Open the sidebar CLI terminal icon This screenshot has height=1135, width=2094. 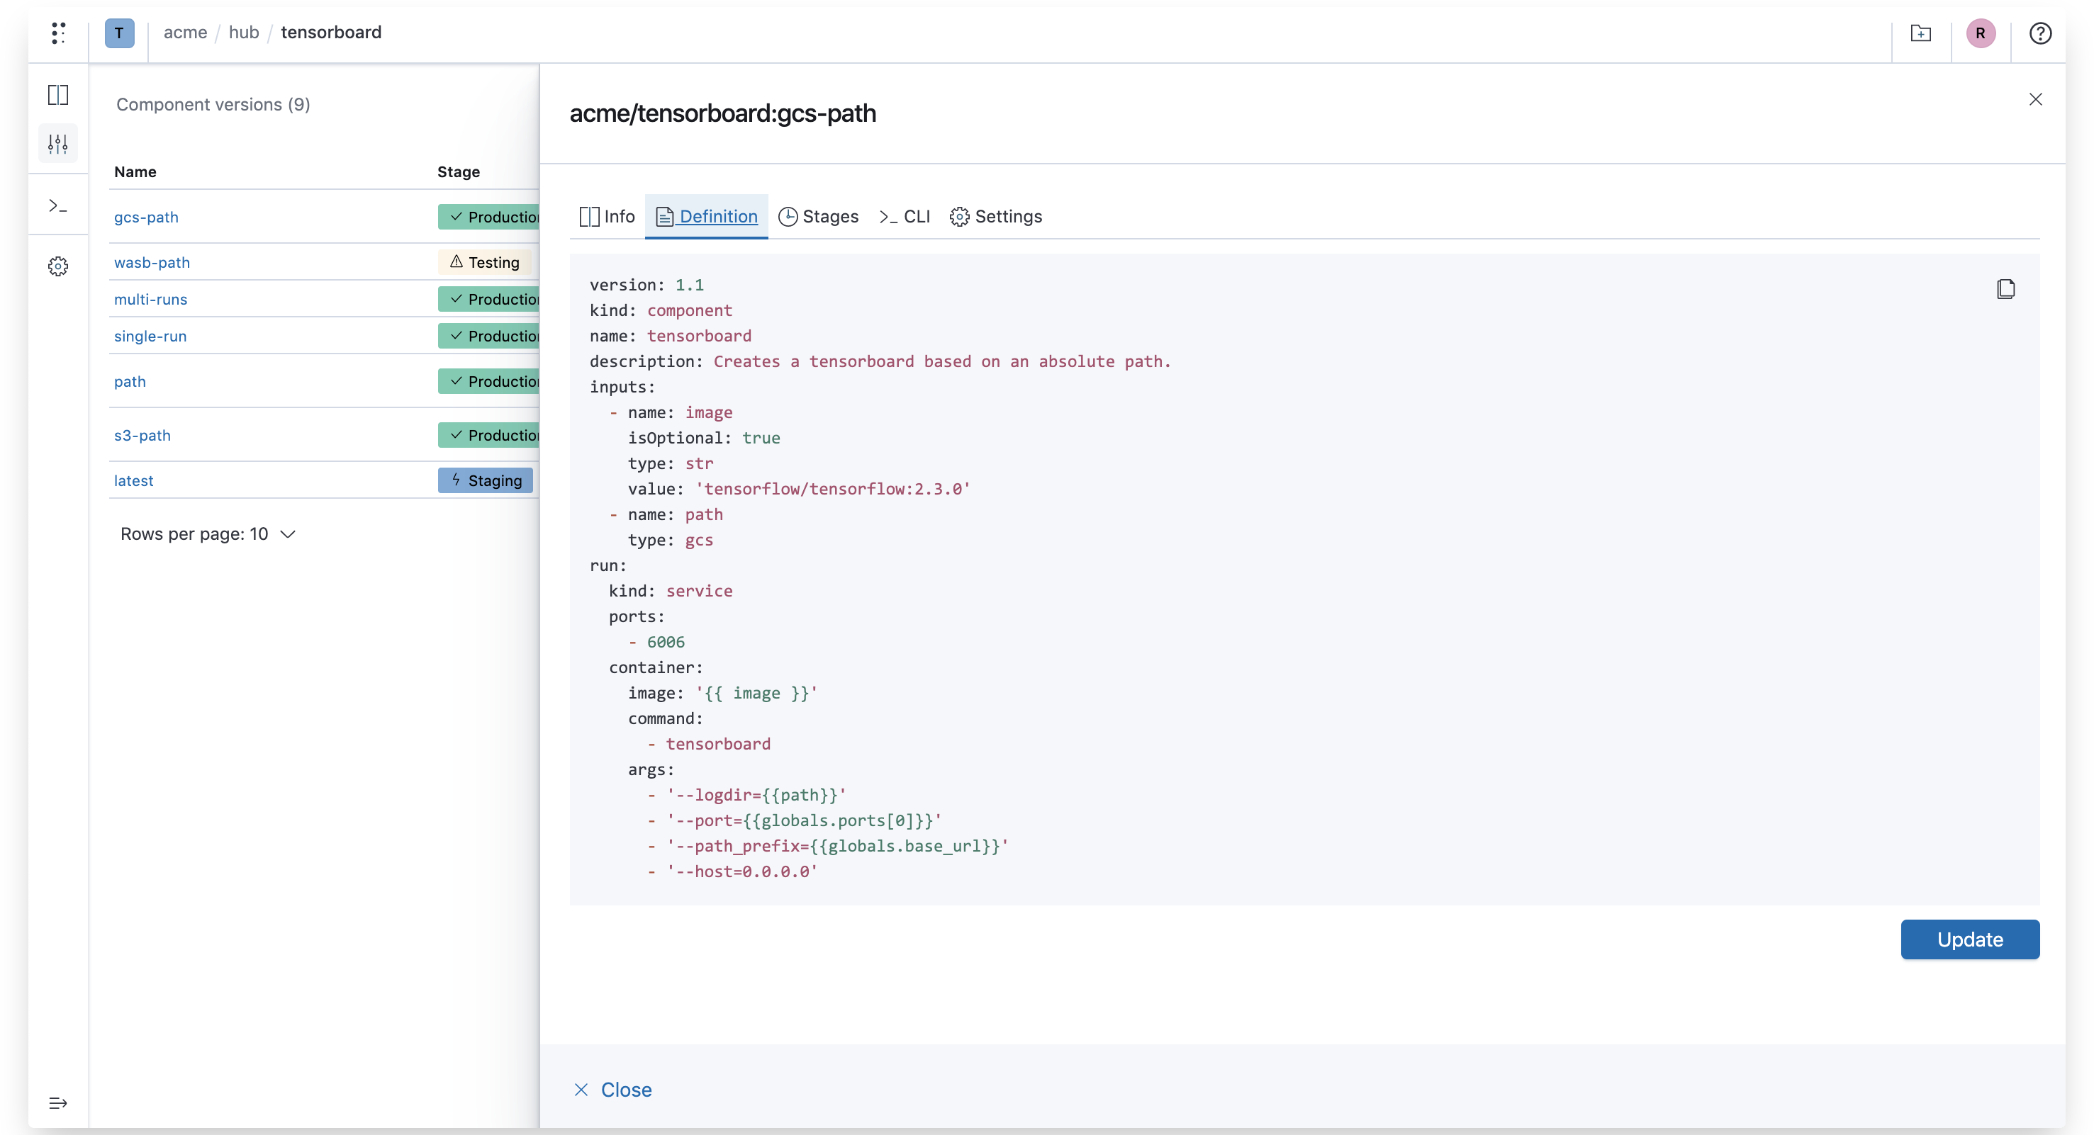[x=57, y=206]
